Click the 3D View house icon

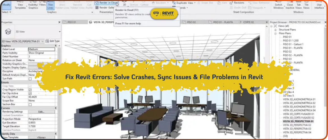(8, 32)
